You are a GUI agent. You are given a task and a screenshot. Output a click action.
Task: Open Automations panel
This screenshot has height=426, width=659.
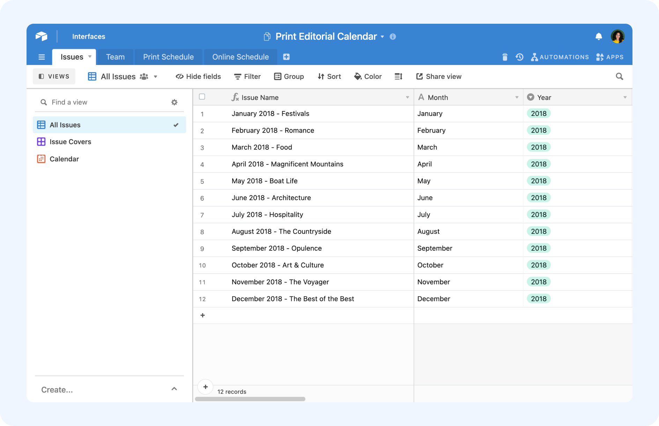pyautogui.click(x=560, y=57)
